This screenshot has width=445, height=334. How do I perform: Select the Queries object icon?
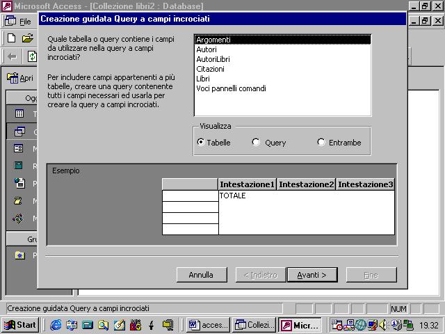pyautogui.click(x=19, y=132)
